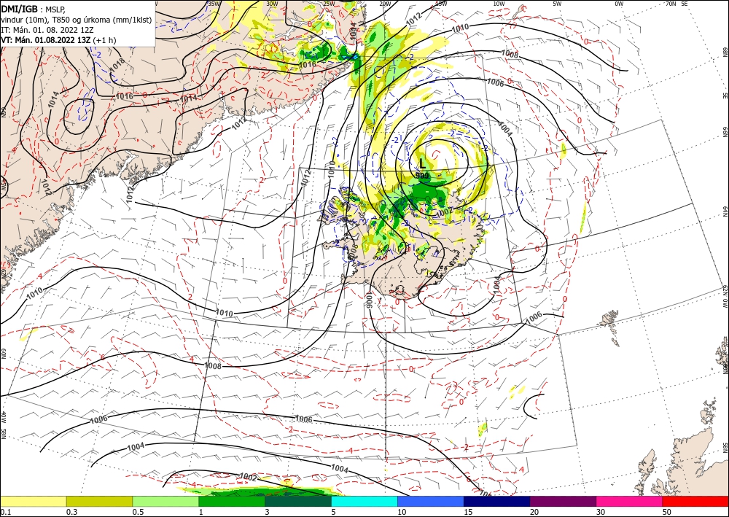729x517 pixels.
Task: Click the "0.5" legend value
Action: [138, 512]
